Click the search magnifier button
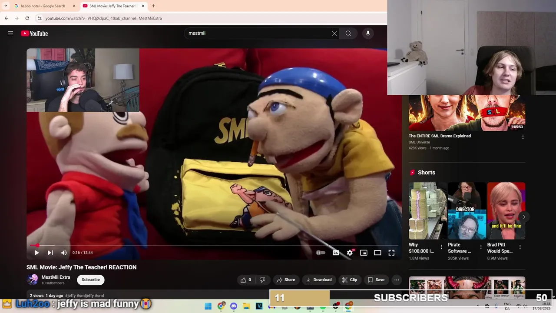Viewport: 556px width, 313px height. click(348, 33)
